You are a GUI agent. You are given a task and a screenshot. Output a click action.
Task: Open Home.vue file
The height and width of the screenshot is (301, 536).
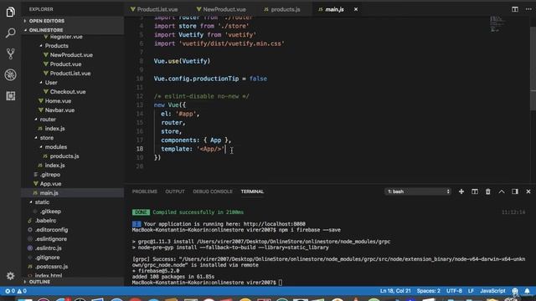58,101
